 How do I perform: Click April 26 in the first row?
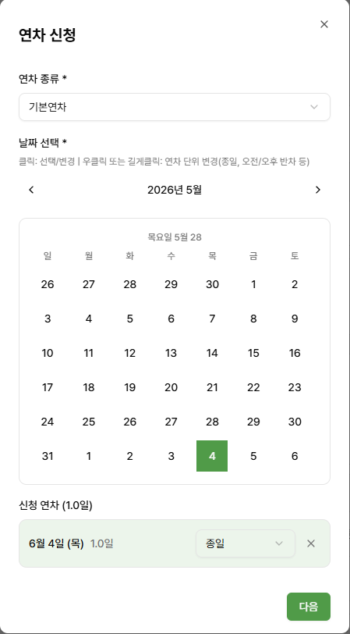48,284
